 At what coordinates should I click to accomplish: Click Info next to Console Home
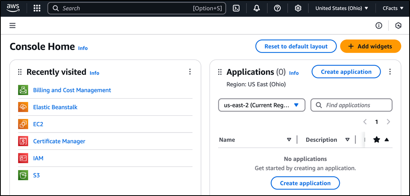click(x=83, y=48)
